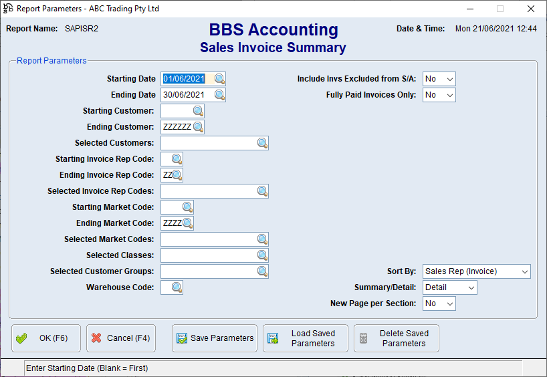The width and height of the screenshot is (547, 377).
Task: Open the Selected Classes lookup magnifier
Action: pos(262,255)
